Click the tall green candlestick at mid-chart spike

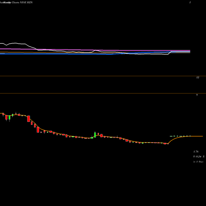pyautogui.click(x=95, y=135)
